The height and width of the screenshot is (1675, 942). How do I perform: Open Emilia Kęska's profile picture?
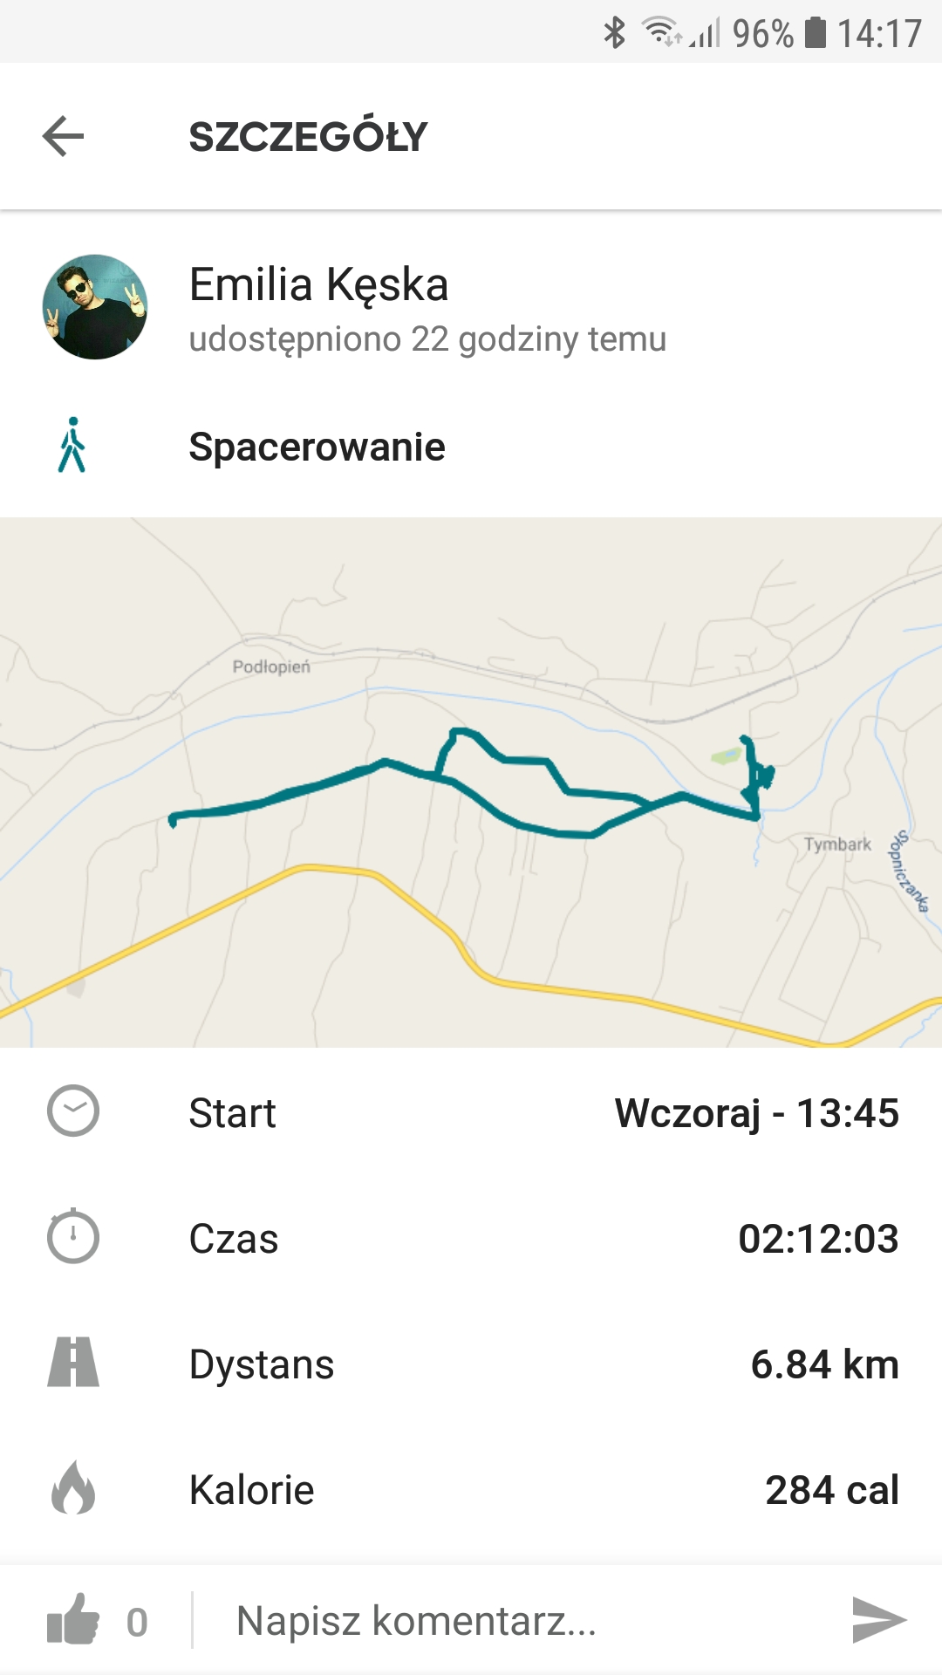pos(95,307)
